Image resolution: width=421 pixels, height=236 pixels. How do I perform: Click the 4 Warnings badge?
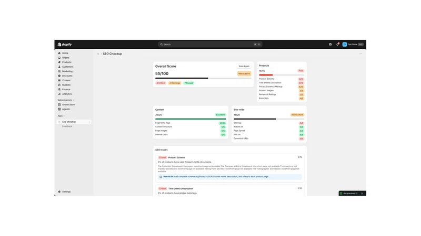[x=175, y=83]
